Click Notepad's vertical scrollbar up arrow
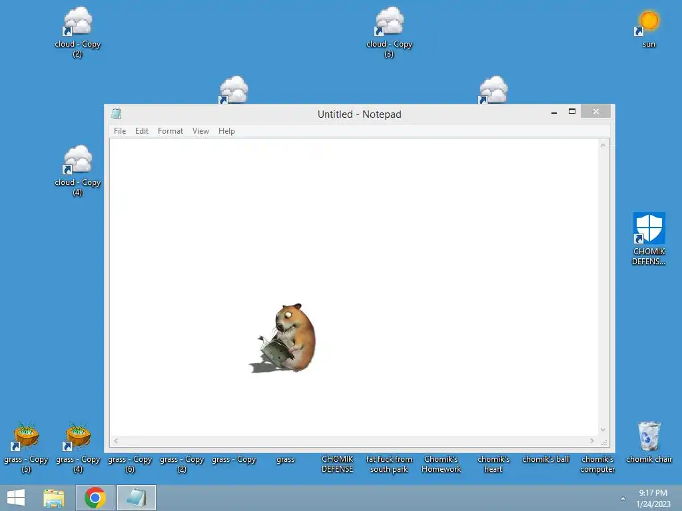 (603, 145)
